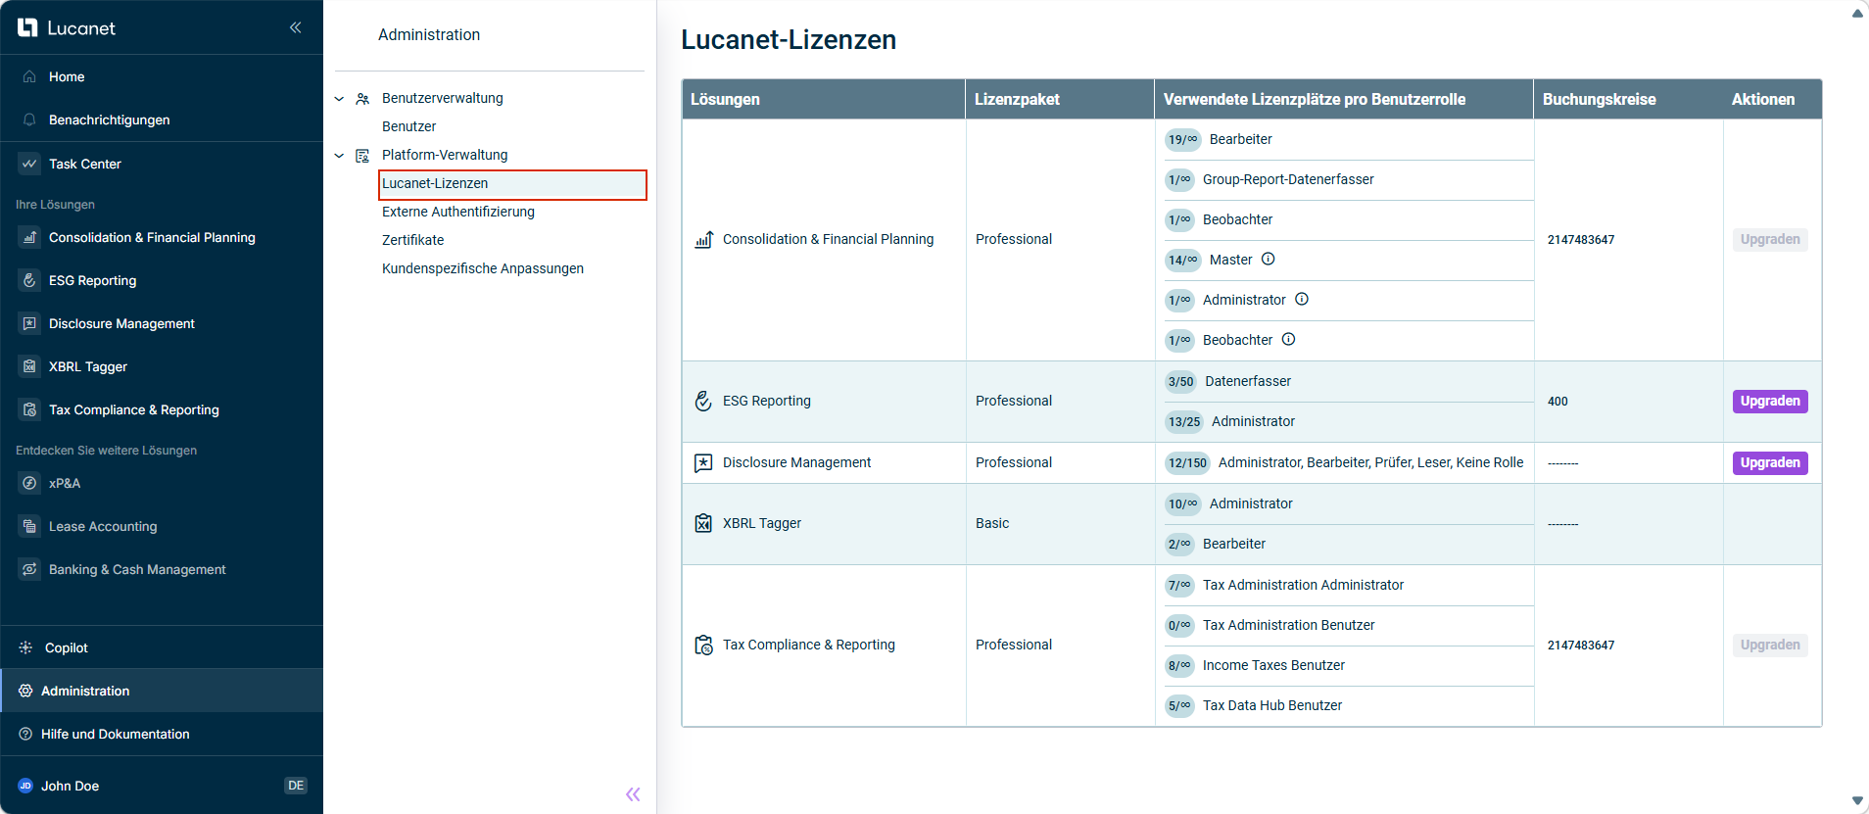Viewport: 1869px width, 814px height.
Task: Click disabled Upgraden for Tax Compliance & Reporting
Action: pyautogui.click(x=1770, y=645)
